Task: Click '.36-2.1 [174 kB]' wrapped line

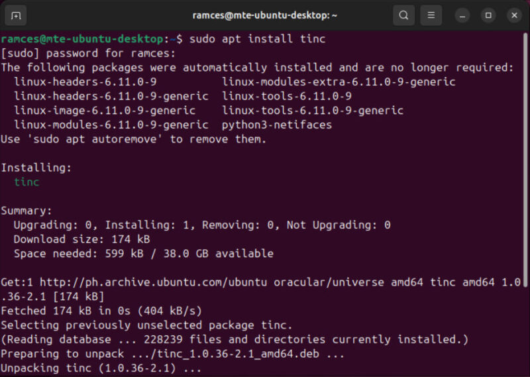Action: pyautogui.click(x=53, y=297)
